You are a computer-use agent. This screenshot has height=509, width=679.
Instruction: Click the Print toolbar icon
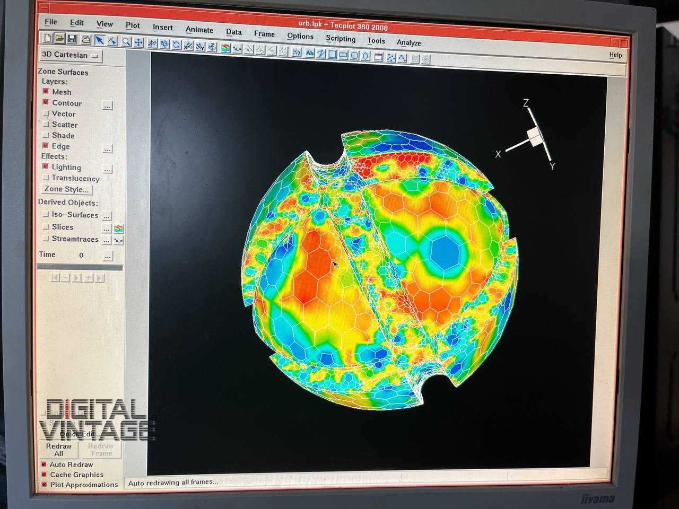point(85,40)
